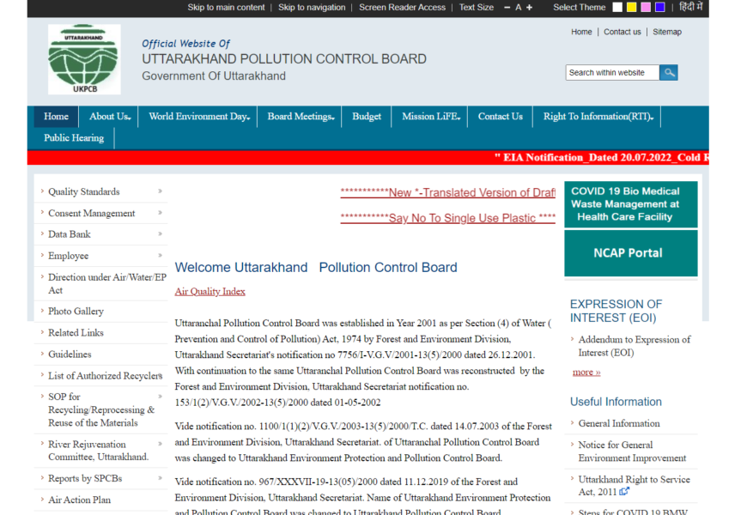
Task: Click the EIA Notification scrolling ticker
Action: [x=601, y=158]
